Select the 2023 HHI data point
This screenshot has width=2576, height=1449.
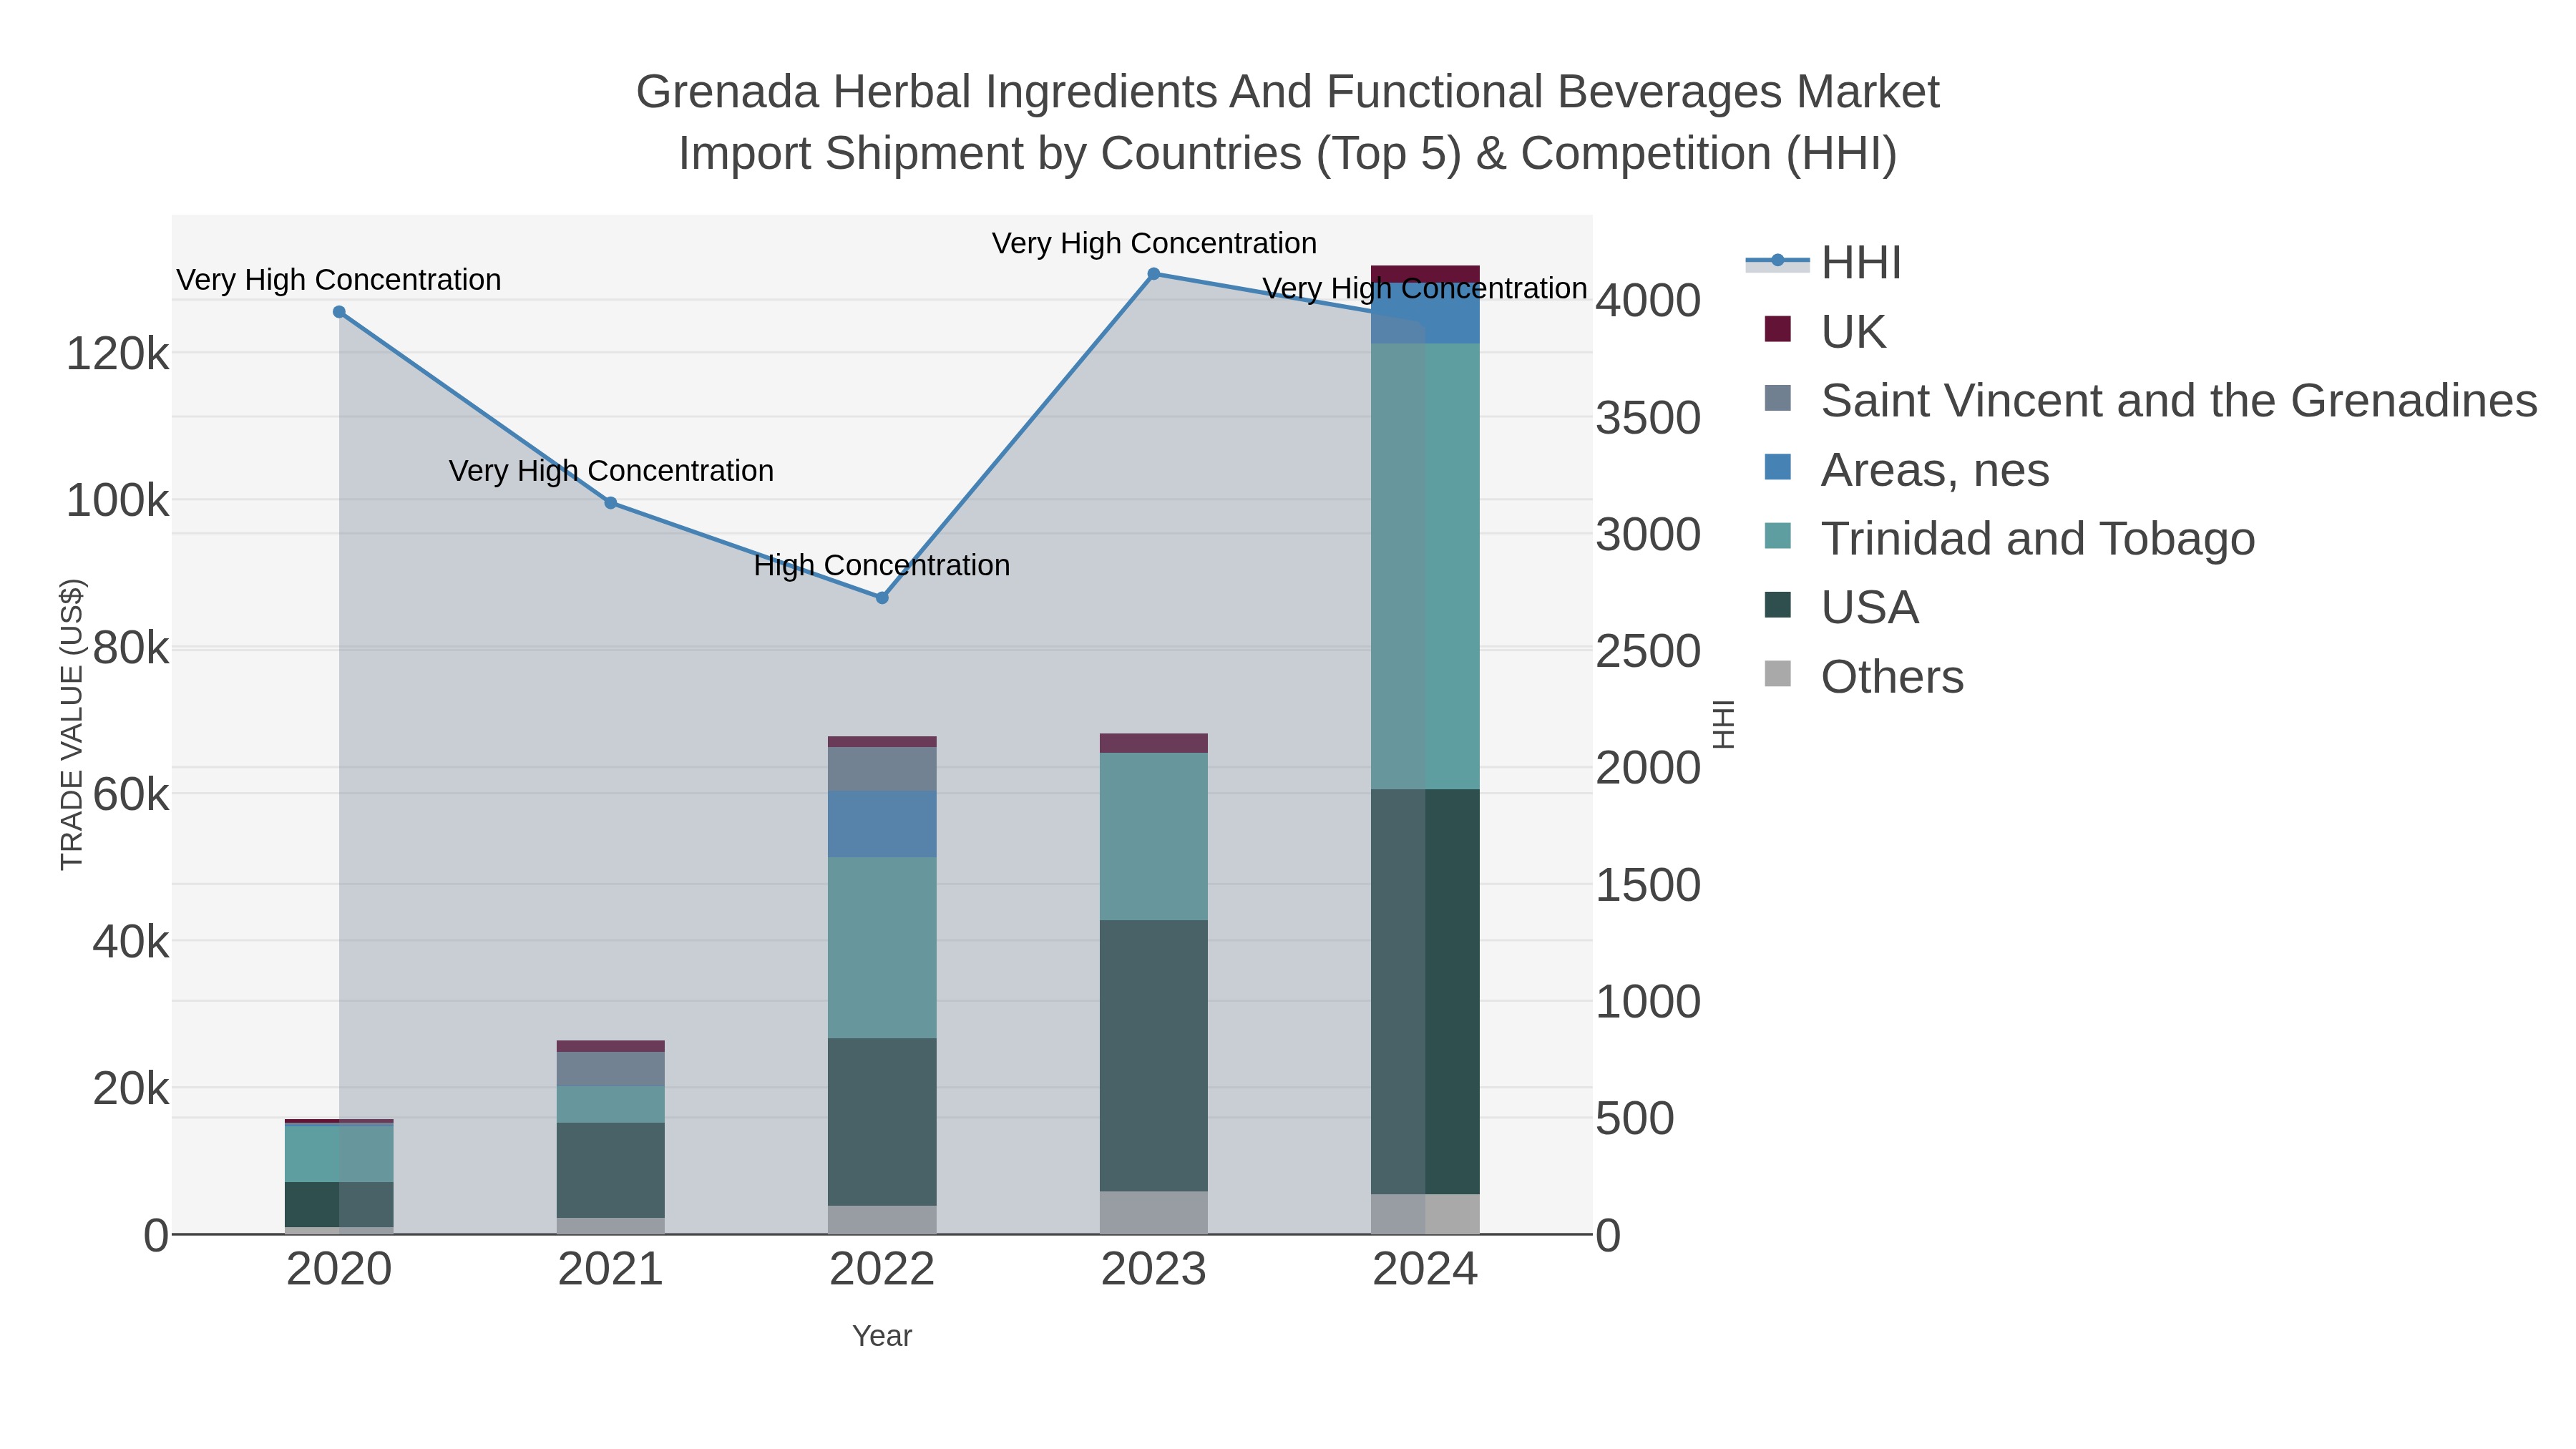tap(1153, 274)
